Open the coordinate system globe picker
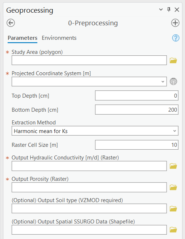This screenshot has height=239, width=185. pyautogui.click(x=173, y=81)
